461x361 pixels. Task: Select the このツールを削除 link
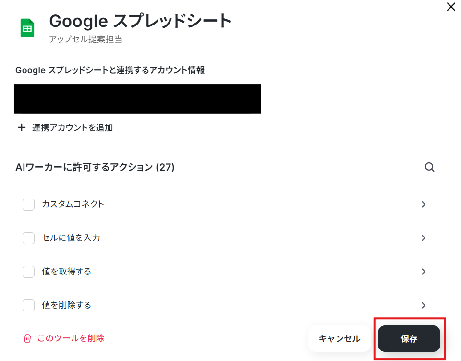point(71,338)
